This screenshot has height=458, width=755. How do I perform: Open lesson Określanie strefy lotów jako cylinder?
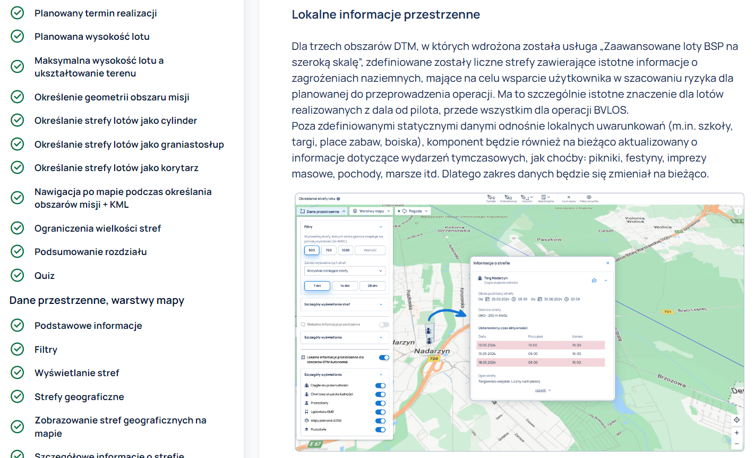[116, 121]
